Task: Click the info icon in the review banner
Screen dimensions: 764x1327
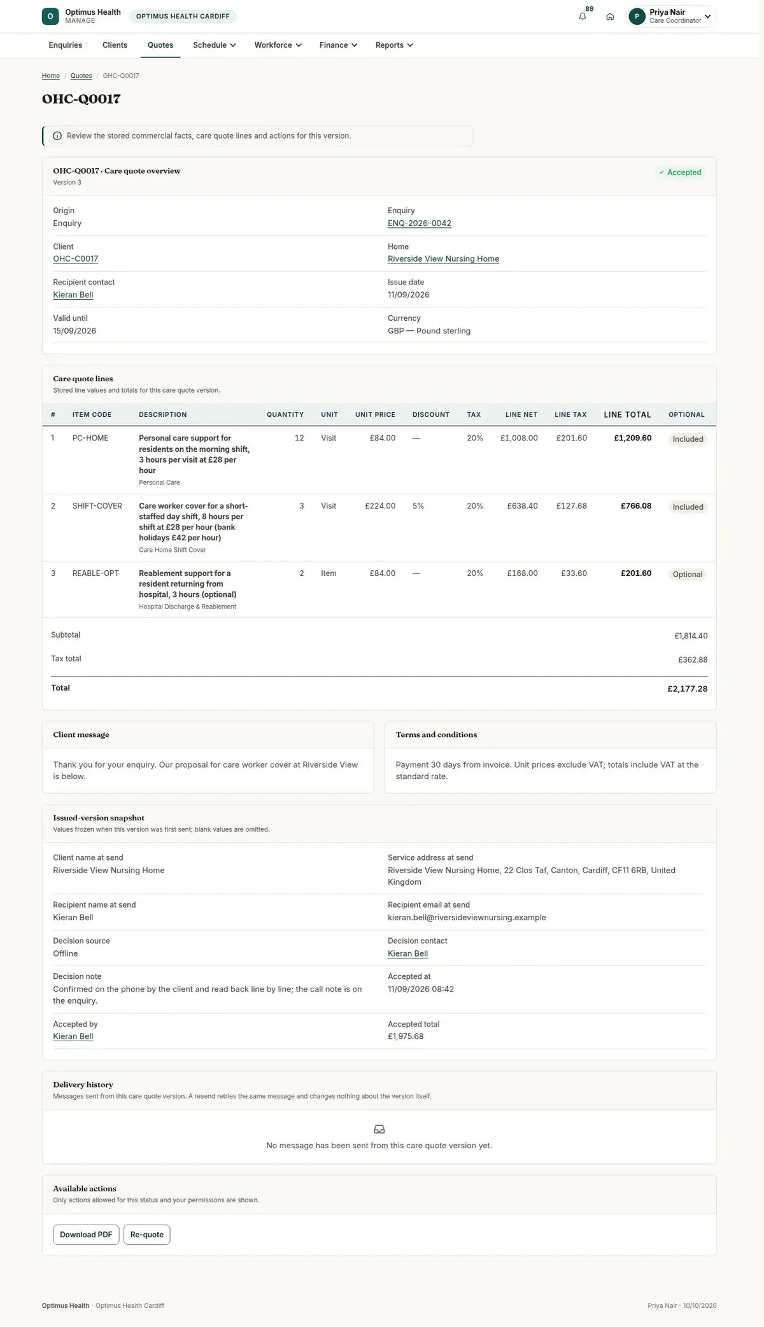Action: pos(57,136)
